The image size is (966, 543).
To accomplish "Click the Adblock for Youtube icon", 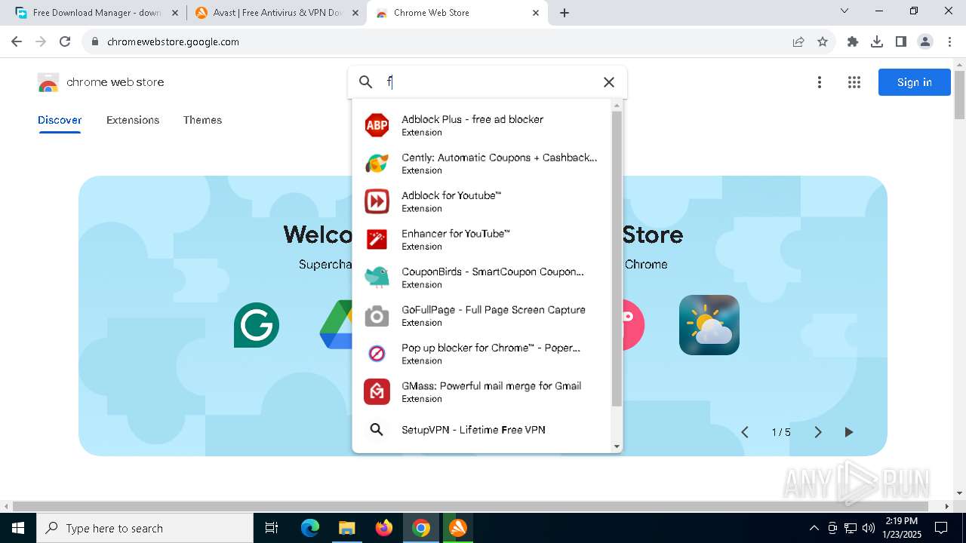I will 377,201.
